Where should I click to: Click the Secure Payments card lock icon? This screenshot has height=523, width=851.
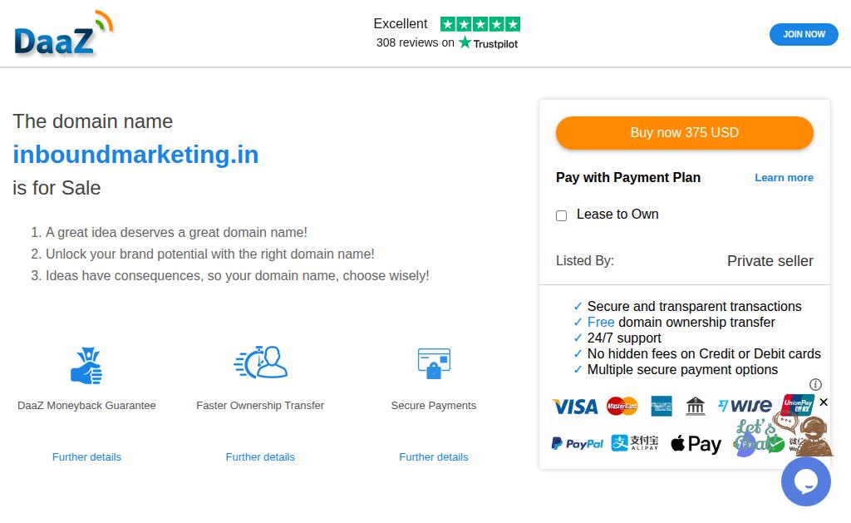[x=434, y=363]
